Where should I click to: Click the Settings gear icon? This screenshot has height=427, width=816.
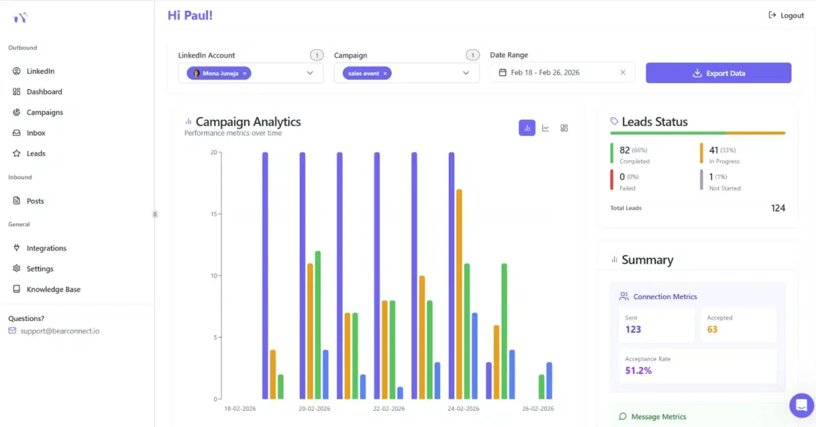point(17,268)
